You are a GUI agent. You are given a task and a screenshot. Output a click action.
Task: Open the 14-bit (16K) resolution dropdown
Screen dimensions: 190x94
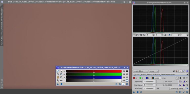tap(140, 71)
